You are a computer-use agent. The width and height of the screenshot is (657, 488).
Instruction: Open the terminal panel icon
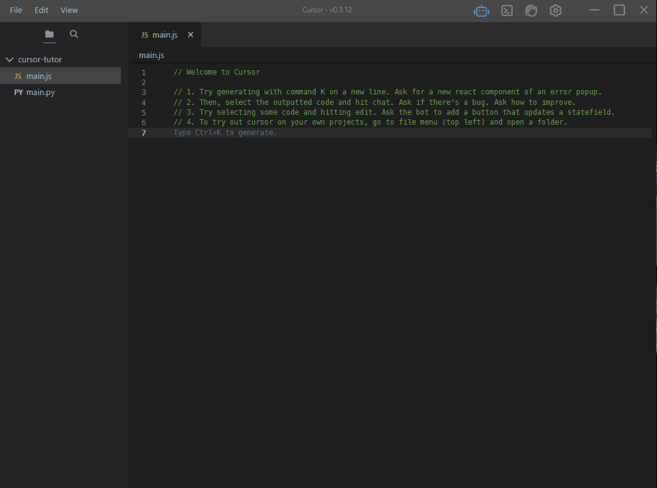tap(506, 10)
